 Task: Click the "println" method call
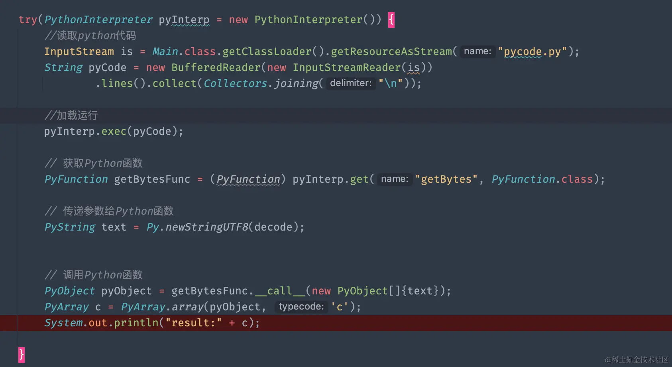[x=136, y=323]
